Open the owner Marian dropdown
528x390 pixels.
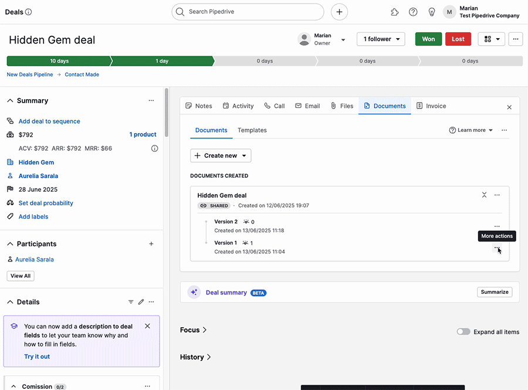pos(343,40)
